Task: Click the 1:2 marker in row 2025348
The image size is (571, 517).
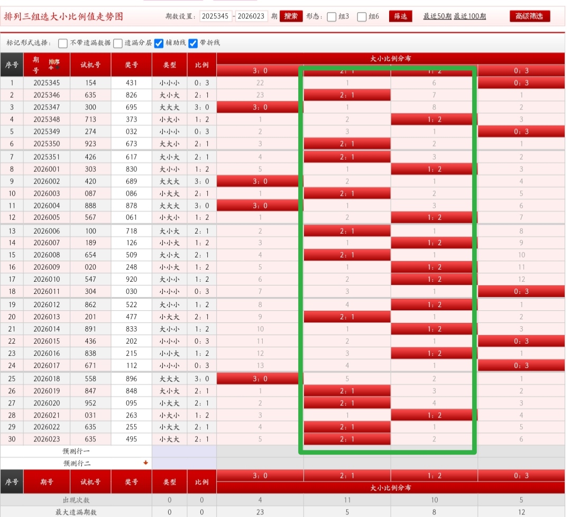Action: [434, 119]
